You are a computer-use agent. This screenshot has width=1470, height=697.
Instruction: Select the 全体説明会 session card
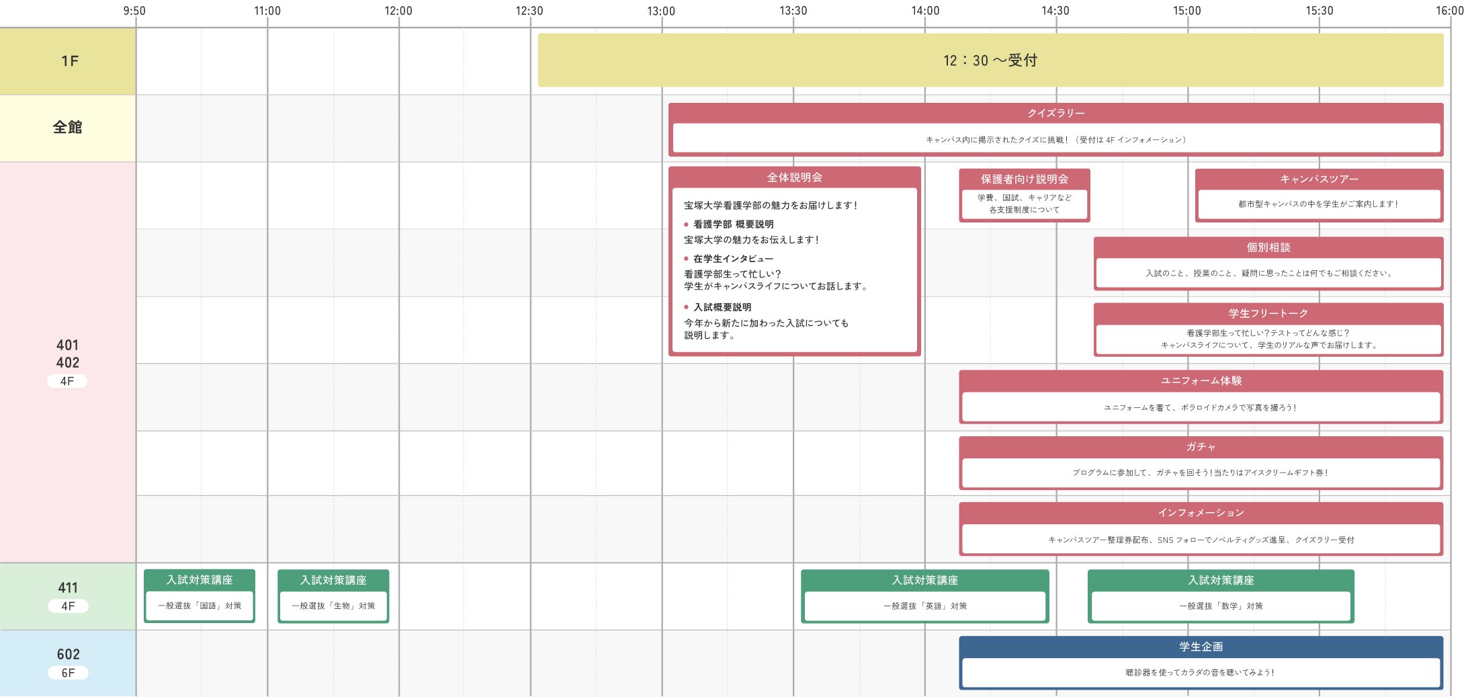(794, 261)
